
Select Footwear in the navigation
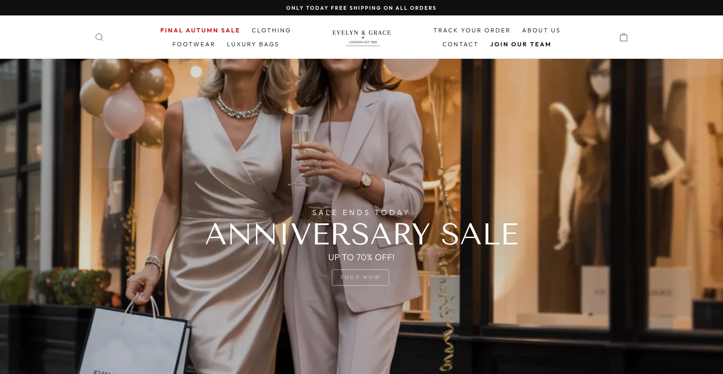[194, 44]
